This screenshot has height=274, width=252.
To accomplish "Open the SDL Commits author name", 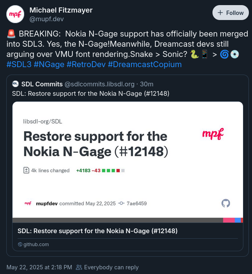I will pos(42,84).
